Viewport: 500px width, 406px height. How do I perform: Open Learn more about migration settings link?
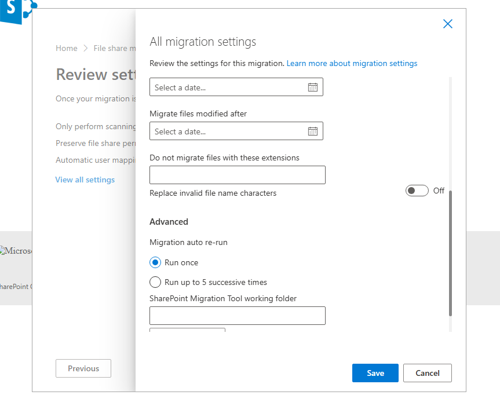(x=352, y=63)
